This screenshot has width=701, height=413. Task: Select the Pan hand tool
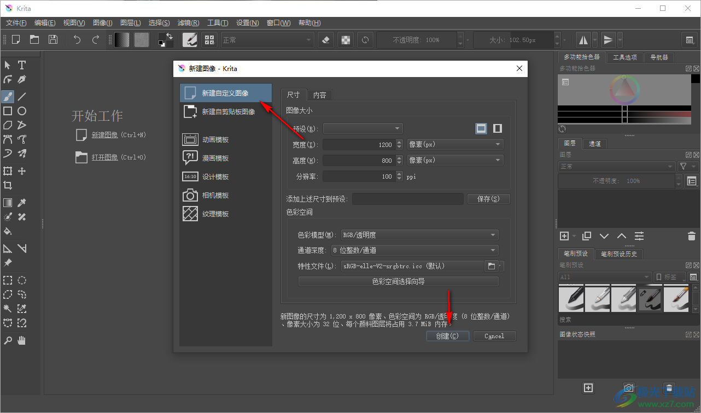(22, 340)
